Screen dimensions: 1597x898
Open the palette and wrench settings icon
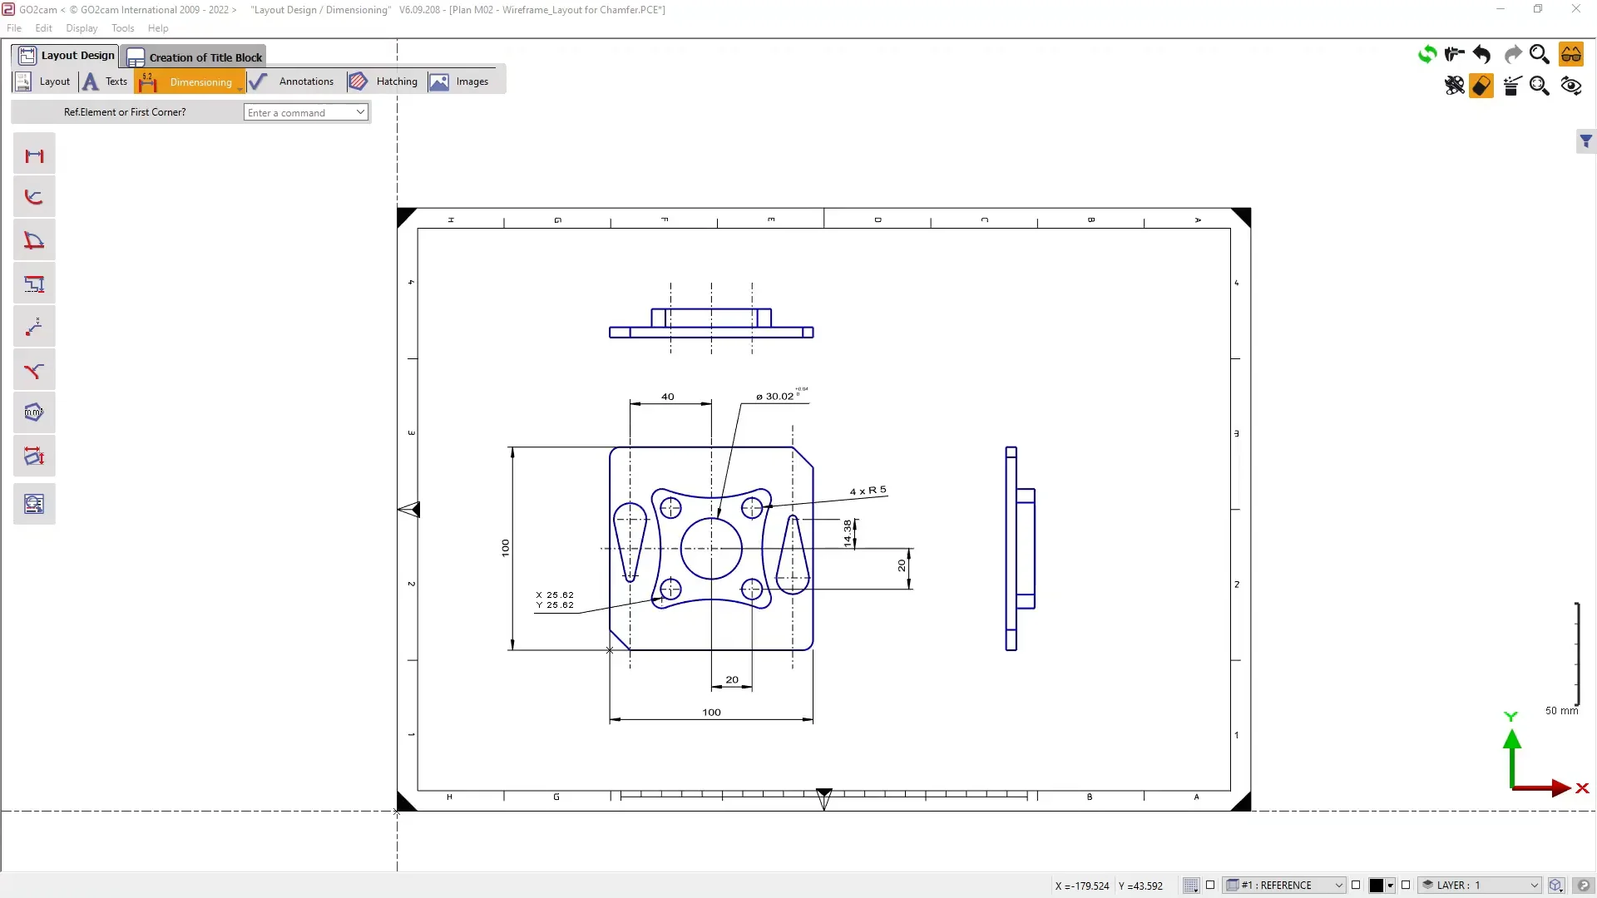[x=1455, y=86]
